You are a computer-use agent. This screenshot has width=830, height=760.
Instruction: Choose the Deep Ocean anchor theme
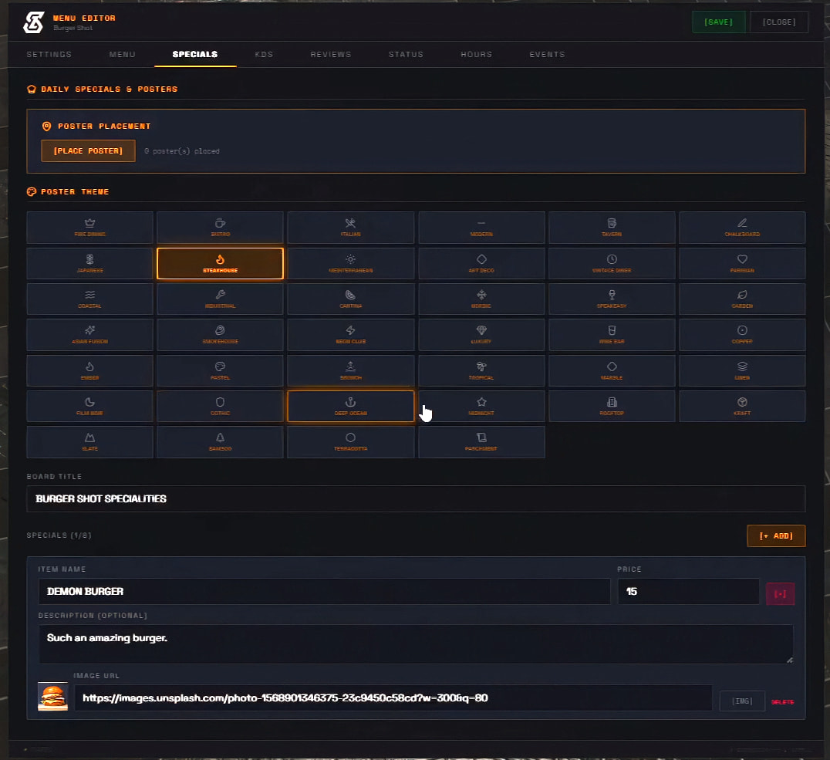pos(350,406)
